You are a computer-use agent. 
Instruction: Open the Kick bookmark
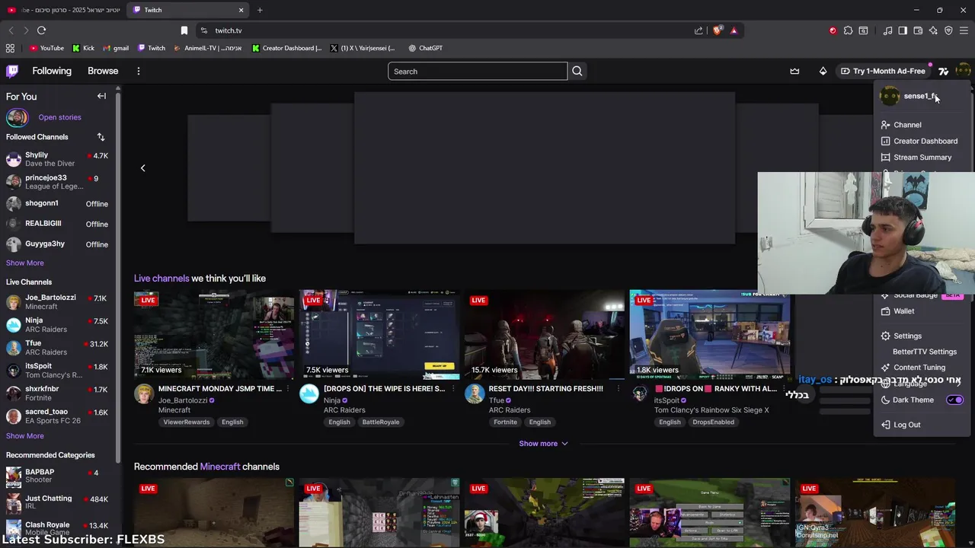(x=83, y=48)
